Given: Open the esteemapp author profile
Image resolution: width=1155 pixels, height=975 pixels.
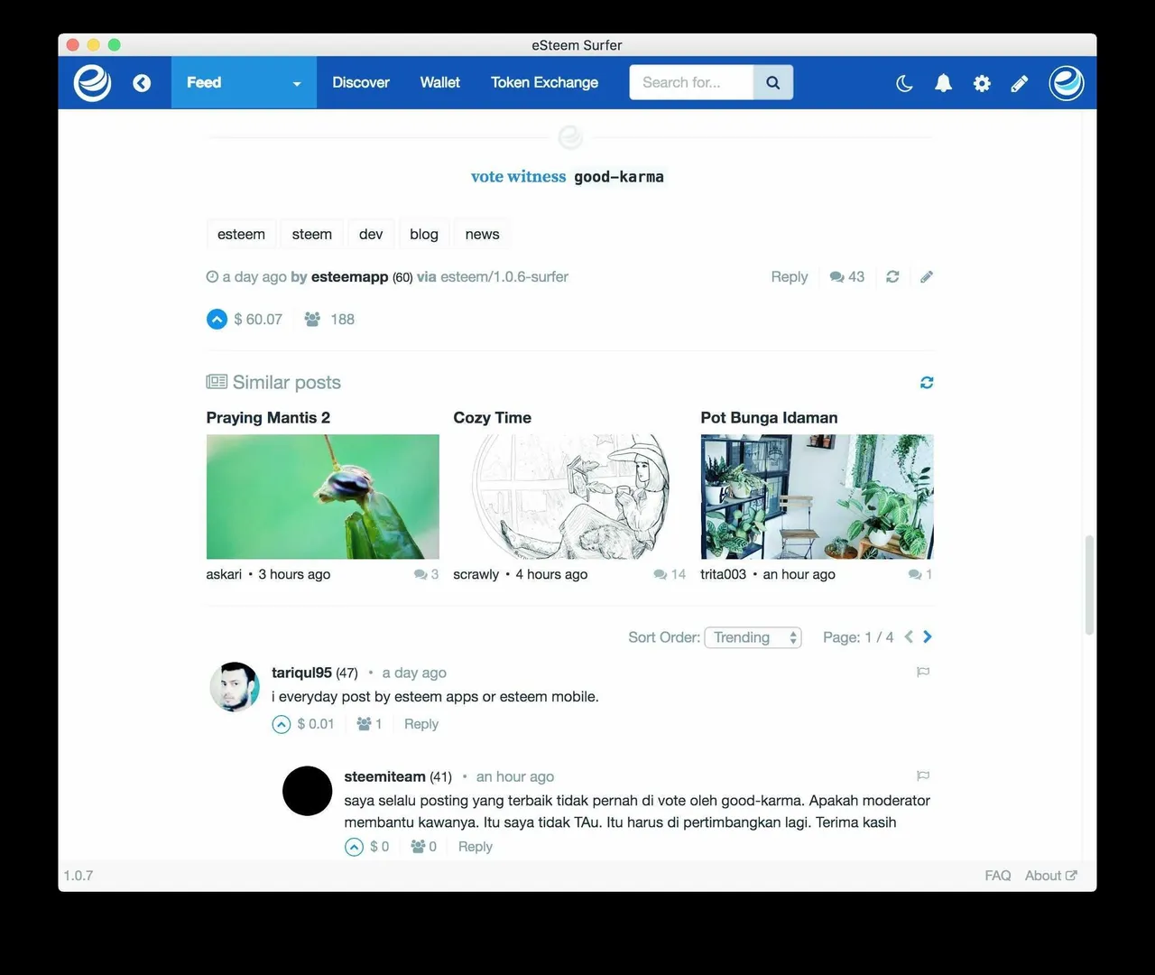Looking at the screenshot, I should pyautogui.click(x=349, y=277).
